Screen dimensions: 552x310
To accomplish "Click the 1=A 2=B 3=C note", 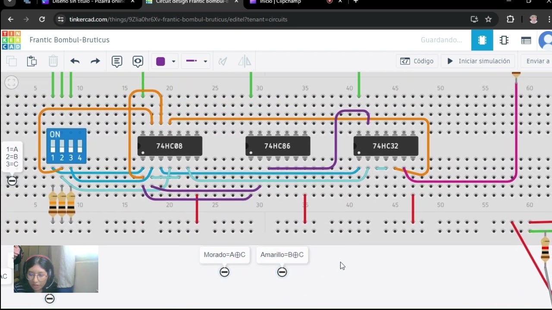I will click(12, 157).
